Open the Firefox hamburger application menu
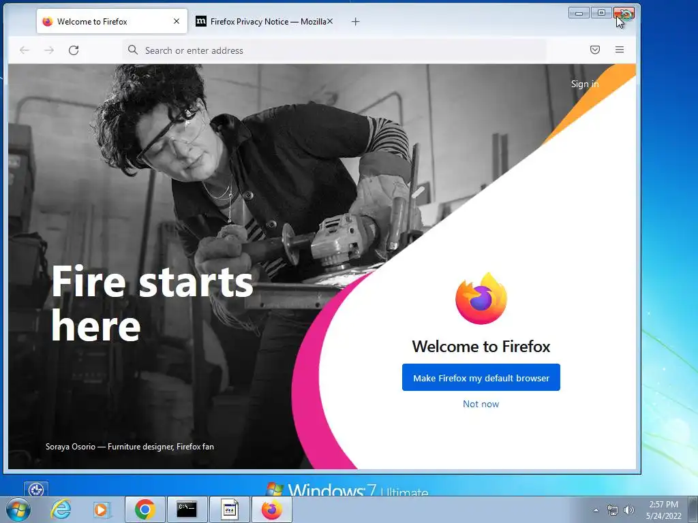 click(619, 50)
